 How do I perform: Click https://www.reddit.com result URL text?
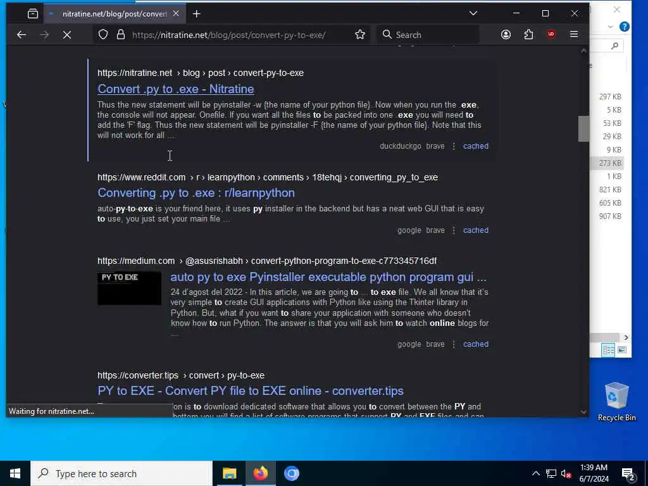tap(141, 177)
